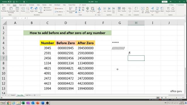The width and height of the screenshot is (187, 105).
Task: Switch to the Formulas tab
Action: (32, 5)
